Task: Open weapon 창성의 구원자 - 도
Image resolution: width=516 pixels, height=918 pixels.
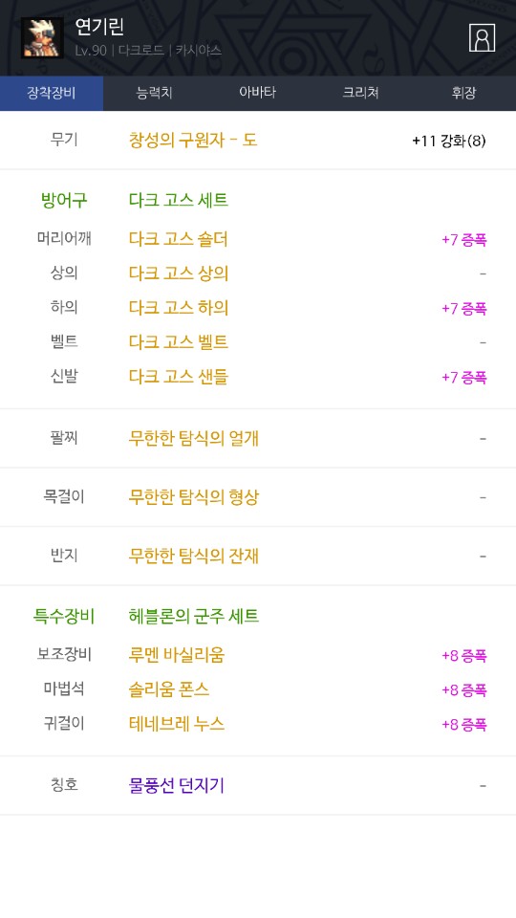Action: point(193,141)
